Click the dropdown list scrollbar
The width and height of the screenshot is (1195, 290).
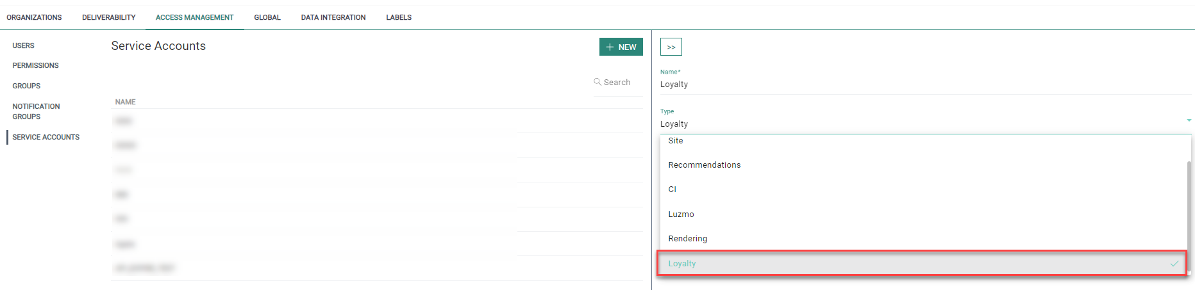(x=1189, y=211)
